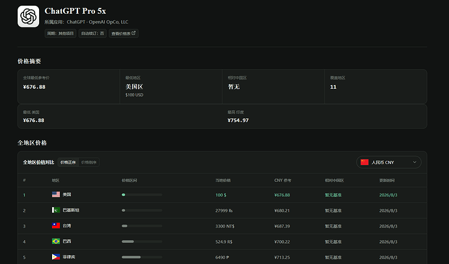Click the 100 $ local price cell
Image resolution: width=449 pixels, height=264 pixels.
221,195
